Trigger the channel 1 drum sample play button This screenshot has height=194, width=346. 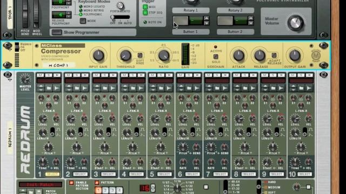57,75
